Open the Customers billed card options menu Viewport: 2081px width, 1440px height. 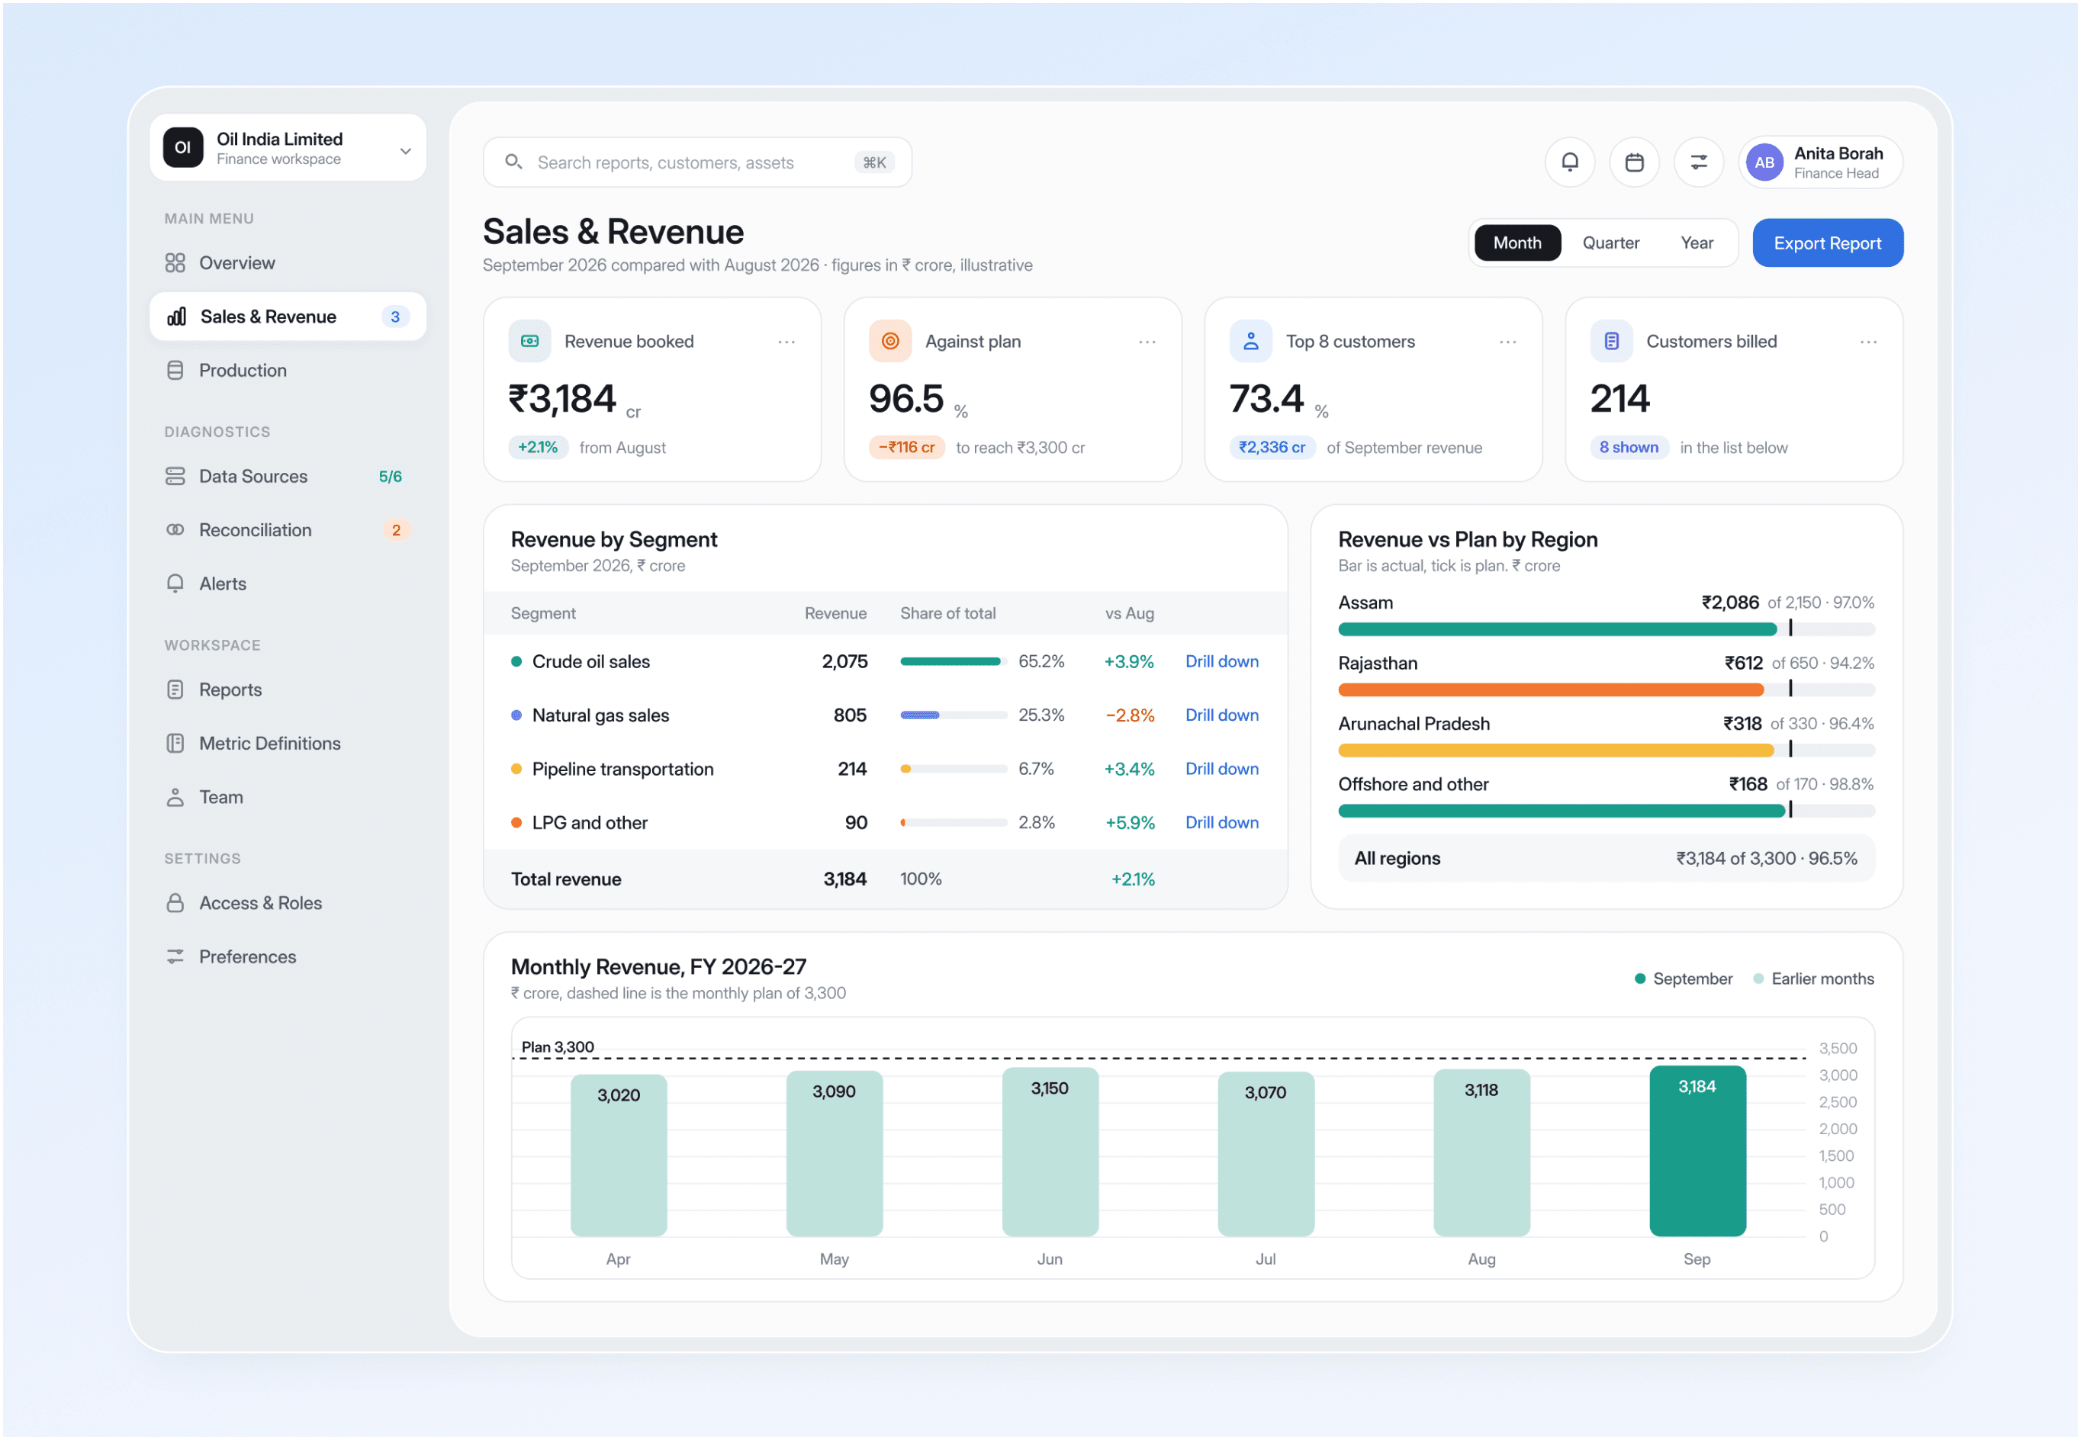[x=1869, y=342]
